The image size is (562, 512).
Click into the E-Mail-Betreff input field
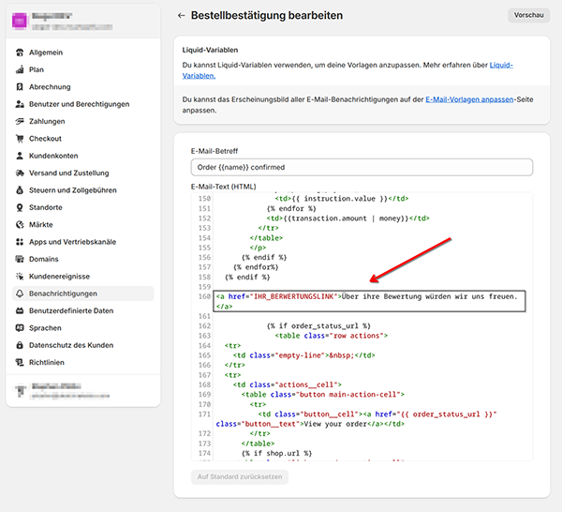click(x=361, y=167)
